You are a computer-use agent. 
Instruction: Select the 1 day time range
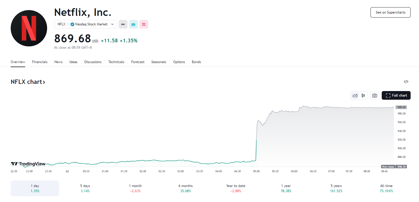35,188
